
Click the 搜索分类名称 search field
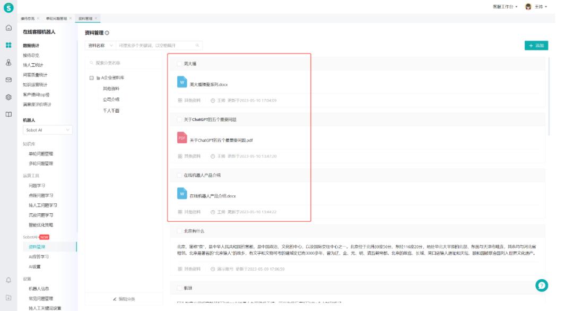pyautogui.click(x=124, y=63)
